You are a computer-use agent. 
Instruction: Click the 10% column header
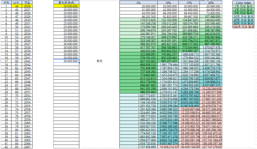point(168,3)
